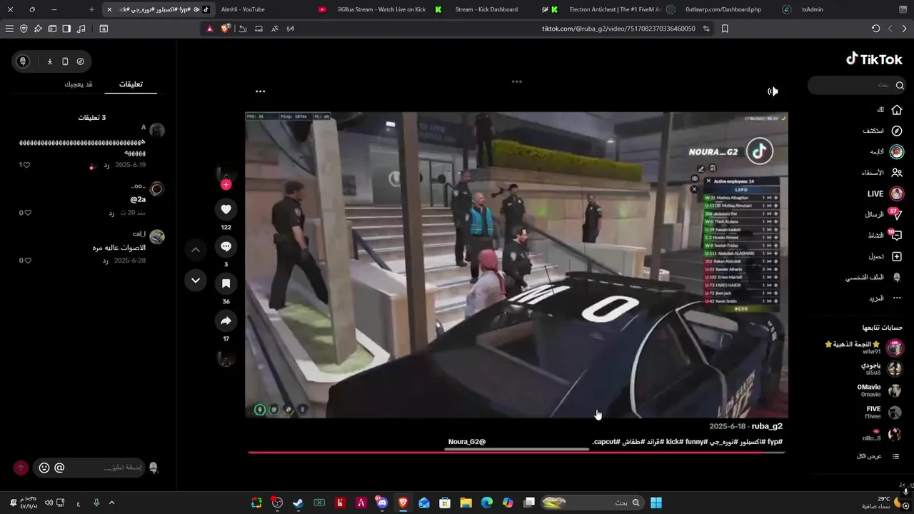Bookmark this TikTok video to favorites
Screen dimensions: 914x514
(x=226, y=283)
